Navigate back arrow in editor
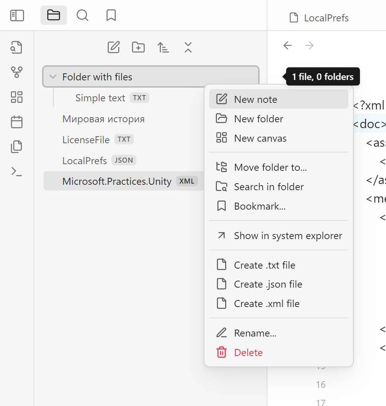The width and height of the screenshot is (386, 406). point(288,45)
